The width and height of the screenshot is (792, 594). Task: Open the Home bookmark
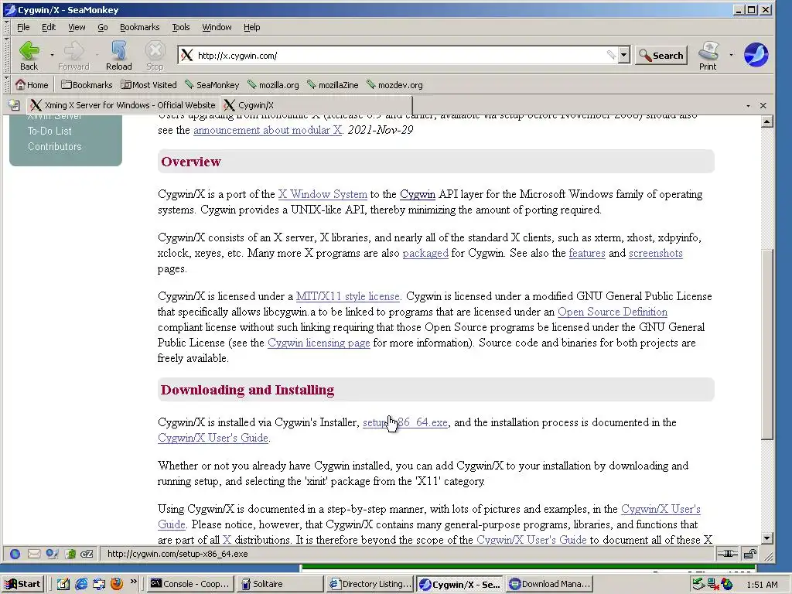pyautogui.click(x=32, y=85)
